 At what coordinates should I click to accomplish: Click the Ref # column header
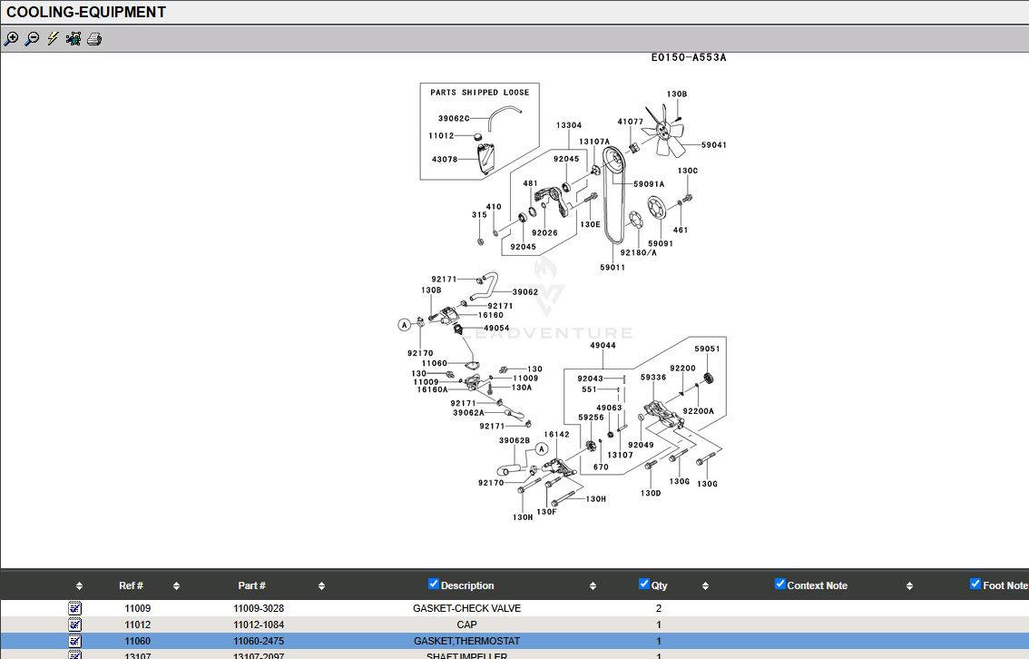pos(131,585)
